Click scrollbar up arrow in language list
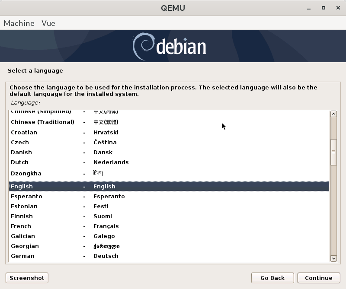The image size is (346, 289). pos(333,114)
